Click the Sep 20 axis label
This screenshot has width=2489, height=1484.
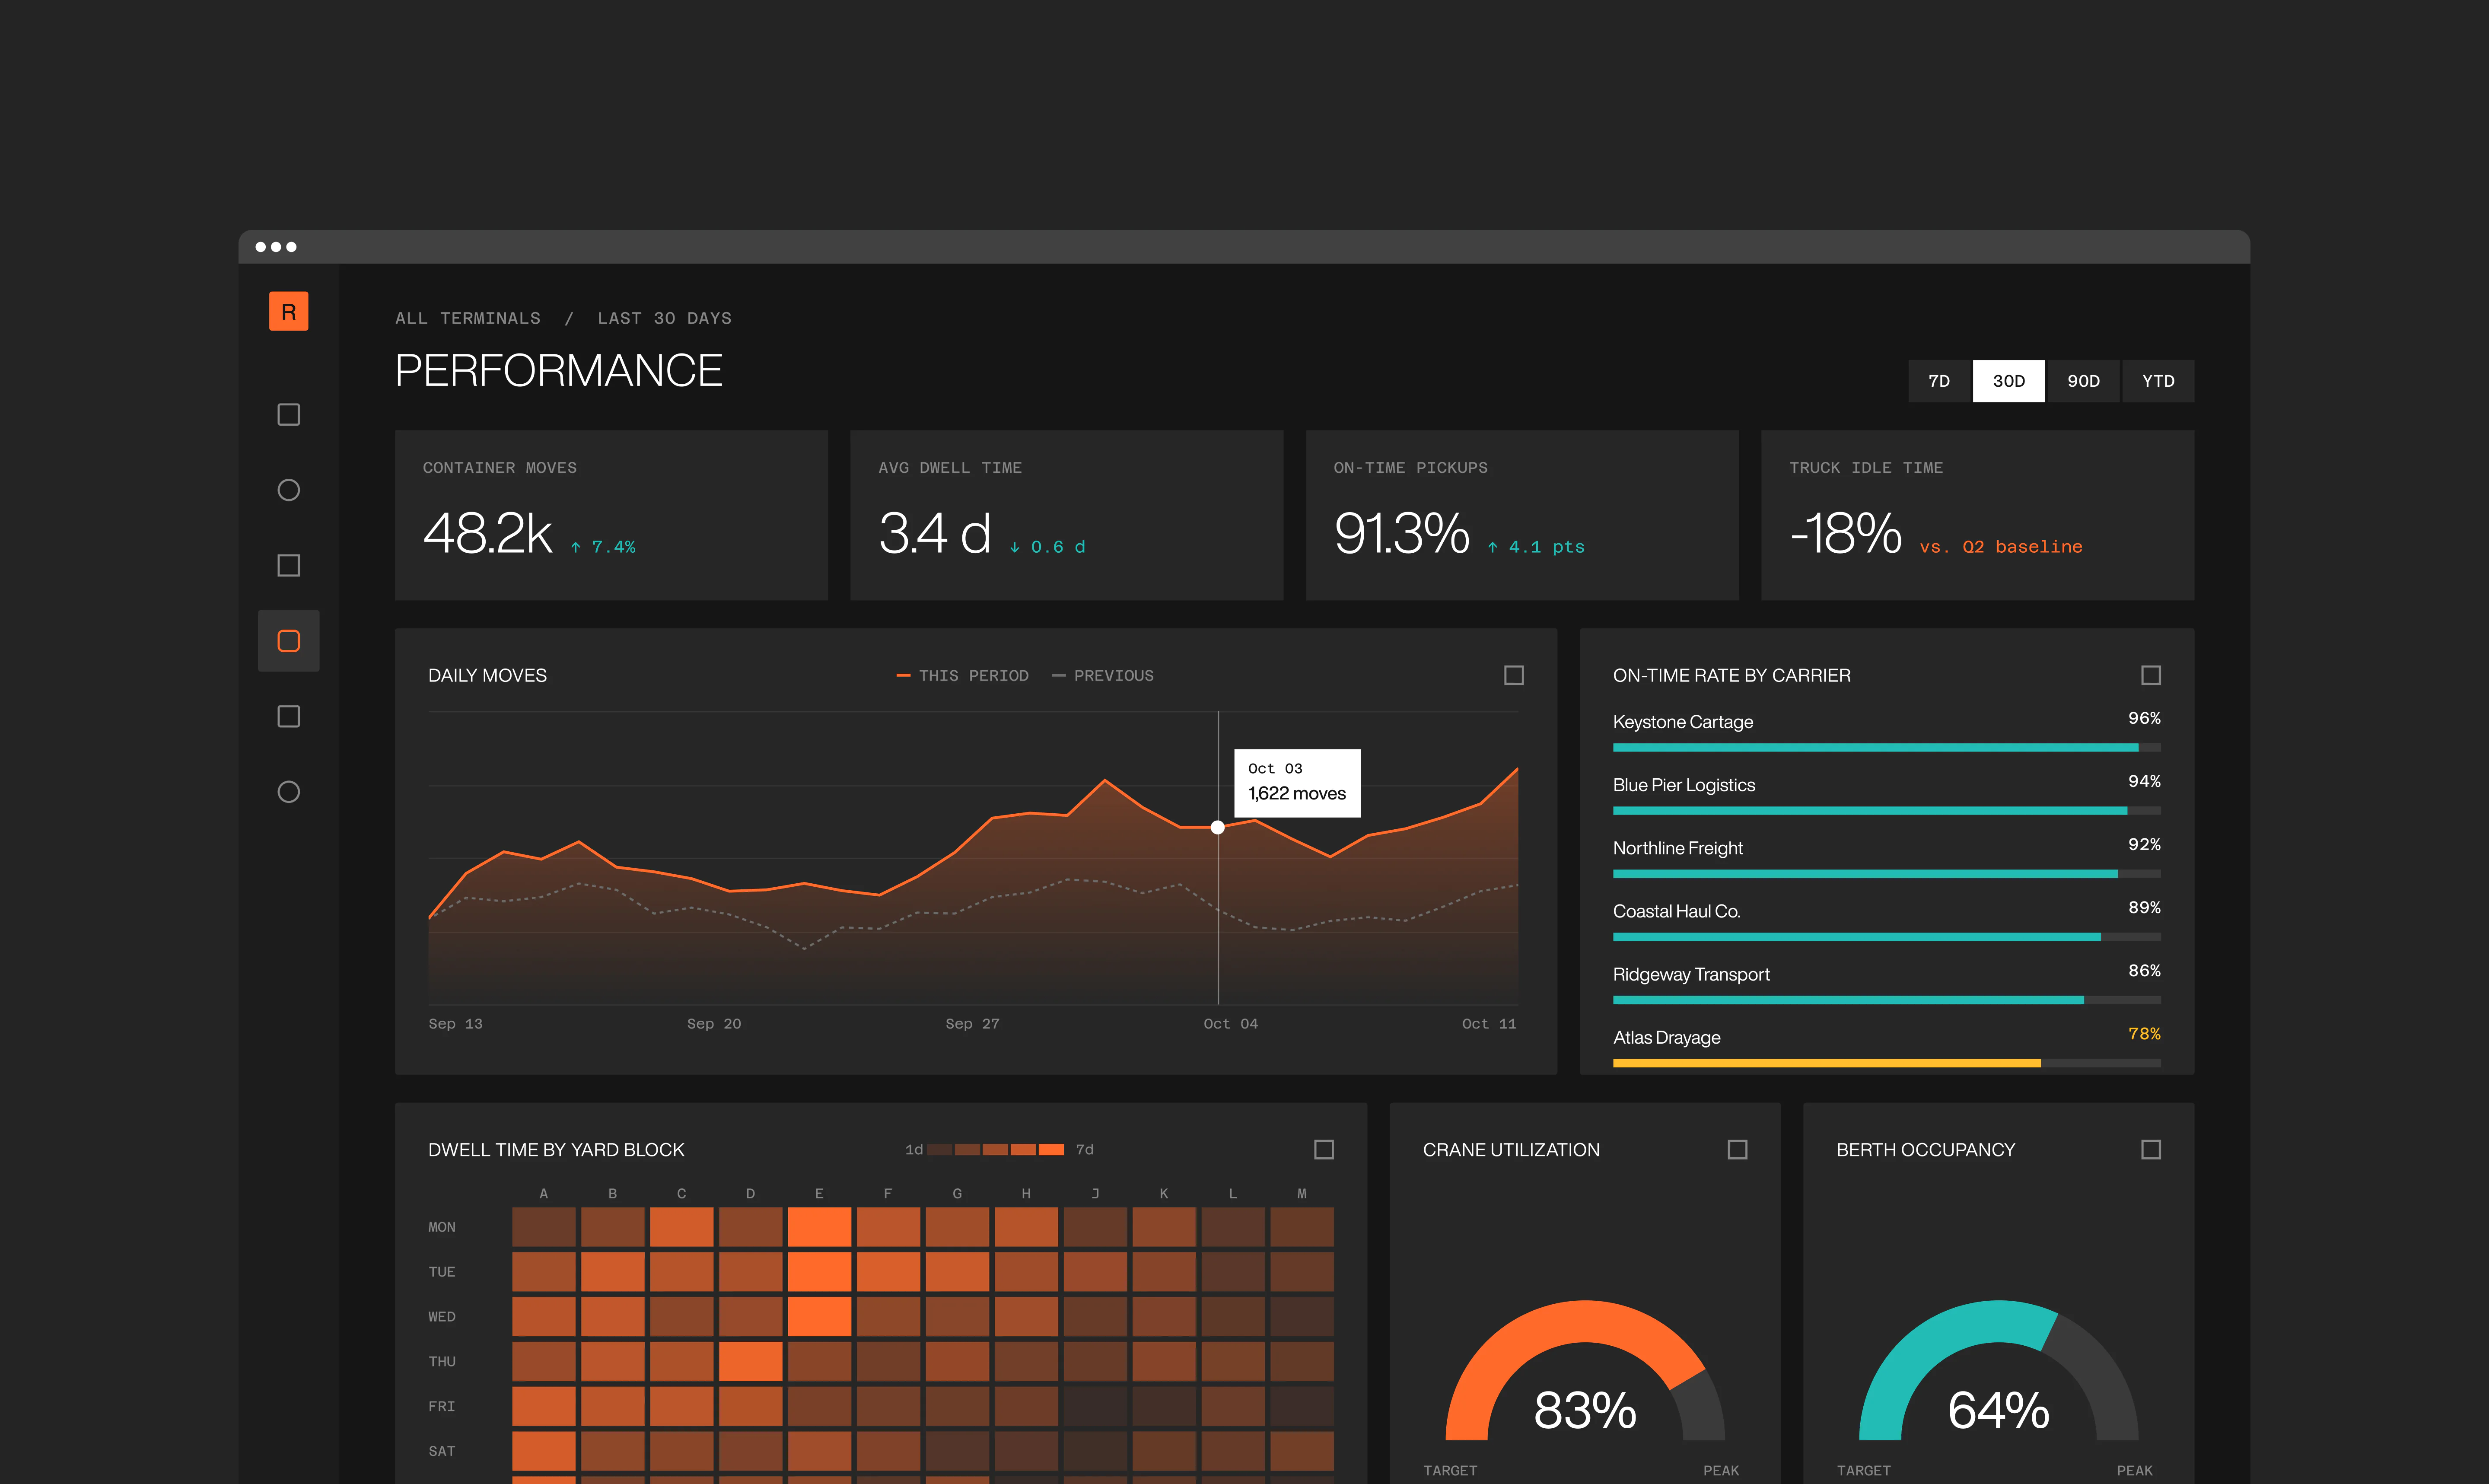(x=714, y=1024)
